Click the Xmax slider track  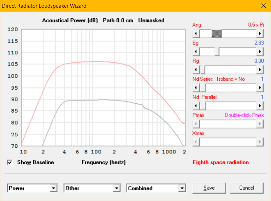click(x=228, y=142)
